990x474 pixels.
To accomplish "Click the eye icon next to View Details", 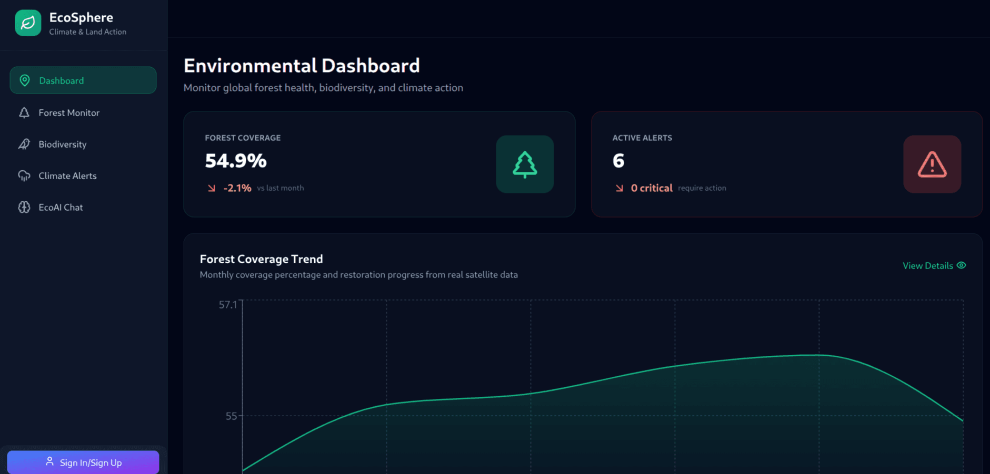I will 961,265.
